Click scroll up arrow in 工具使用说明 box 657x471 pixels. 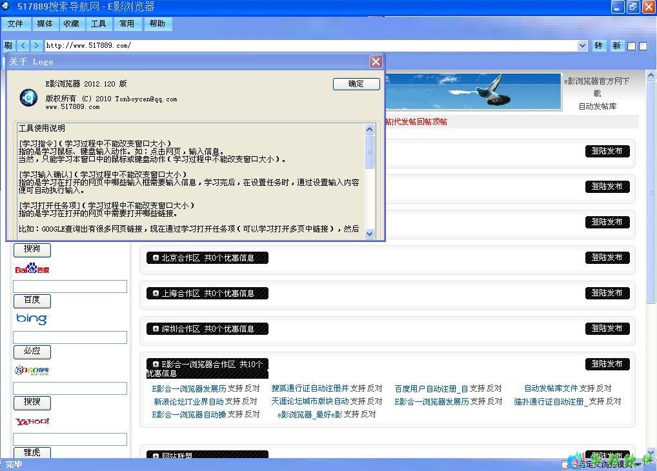(370, 129)
